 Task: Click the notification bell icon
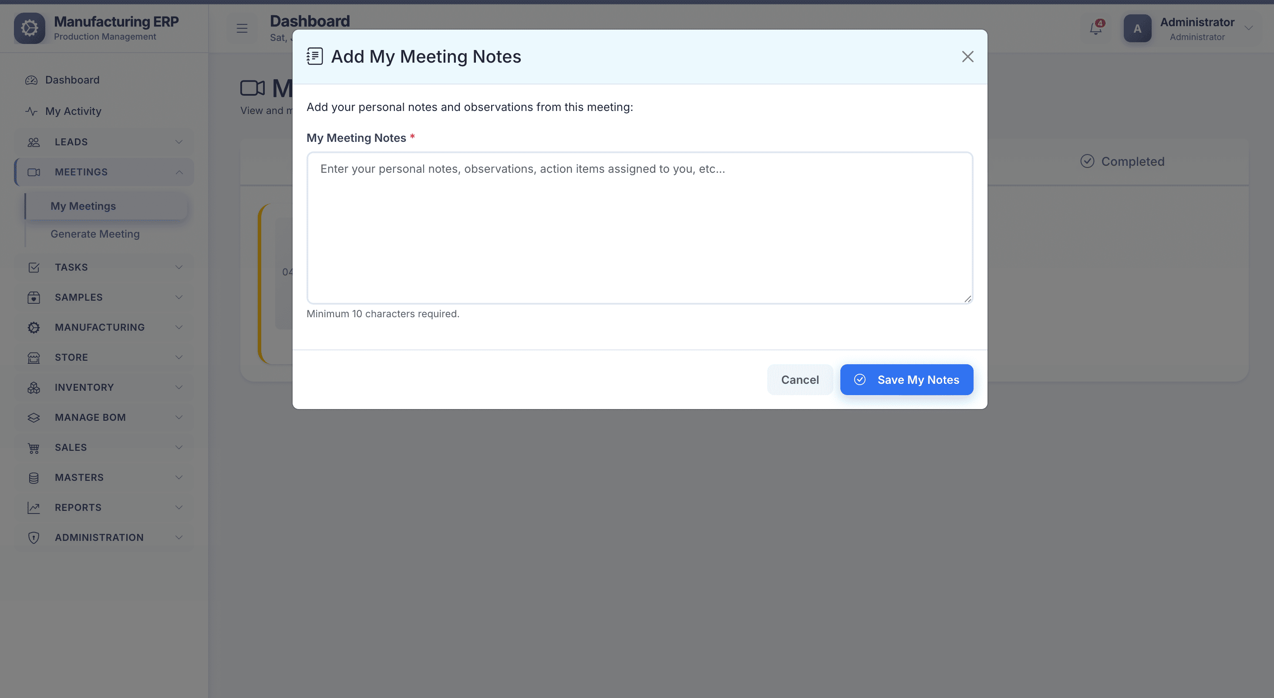[x=1095, y=28]
